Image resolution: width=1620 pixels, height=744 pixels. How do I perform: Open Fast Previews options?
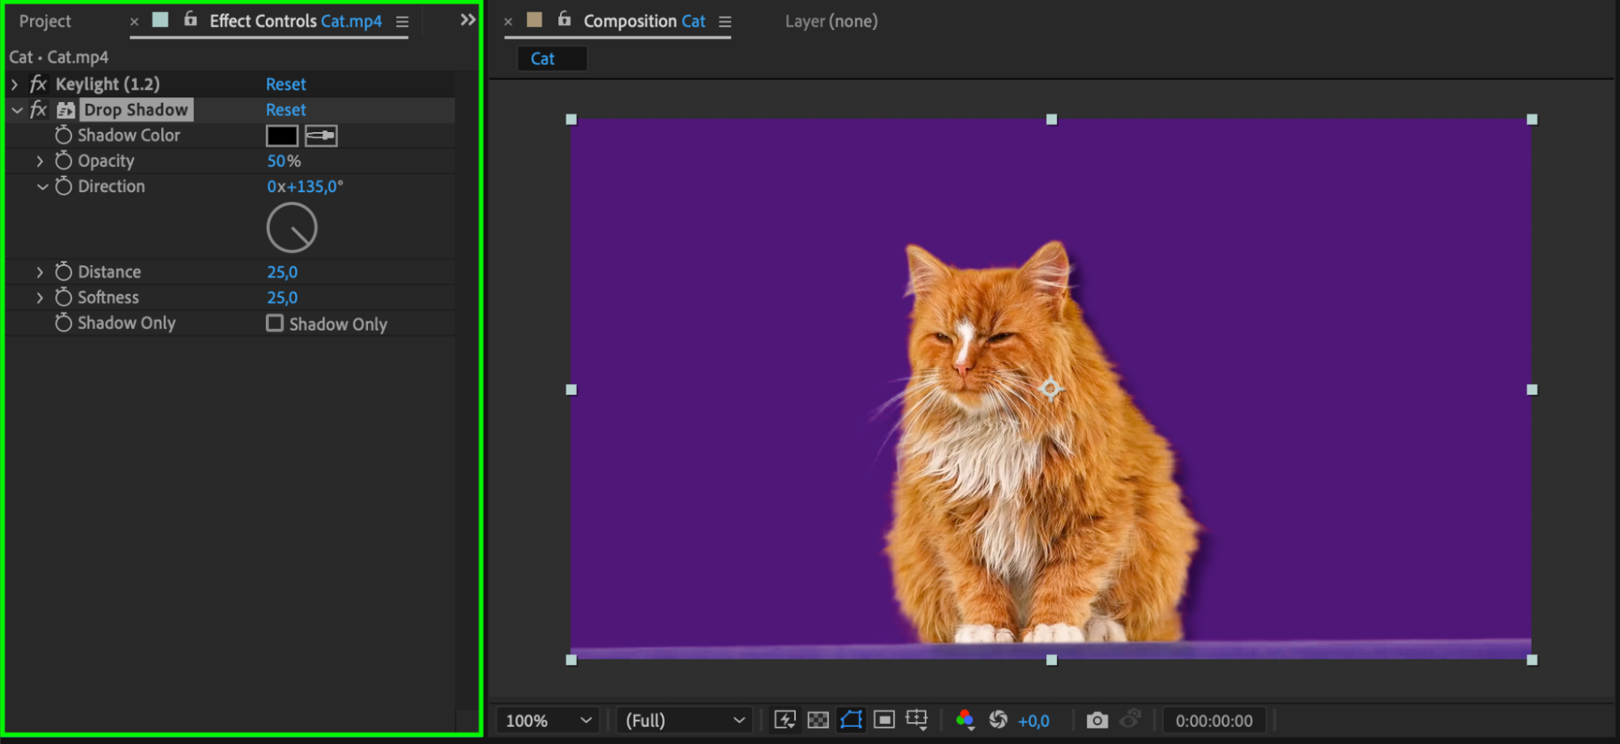point(784,720)
